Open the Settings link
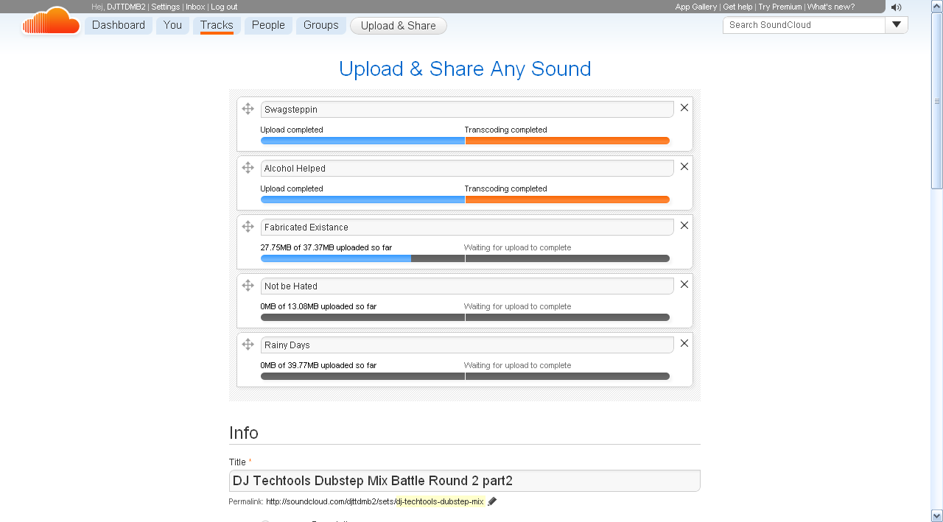 point(166,7)
